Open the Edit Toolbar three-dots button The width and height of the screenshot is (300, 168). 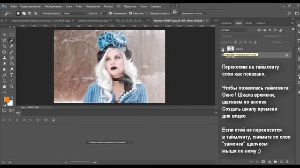(4, 92)
